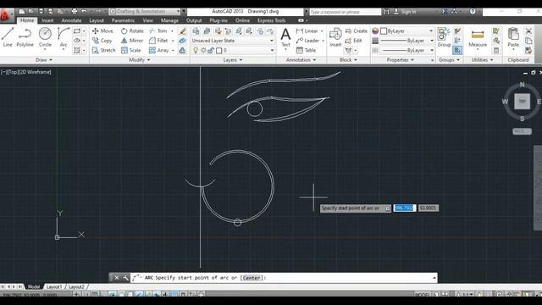Click the Move tool in Modify
542x305 pixels.
[x=102, y=30]
